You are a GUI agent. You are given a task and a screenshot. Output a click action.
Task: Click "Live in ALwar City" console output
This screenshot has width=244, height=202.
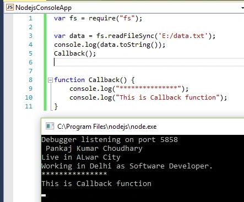click(81, 157)
